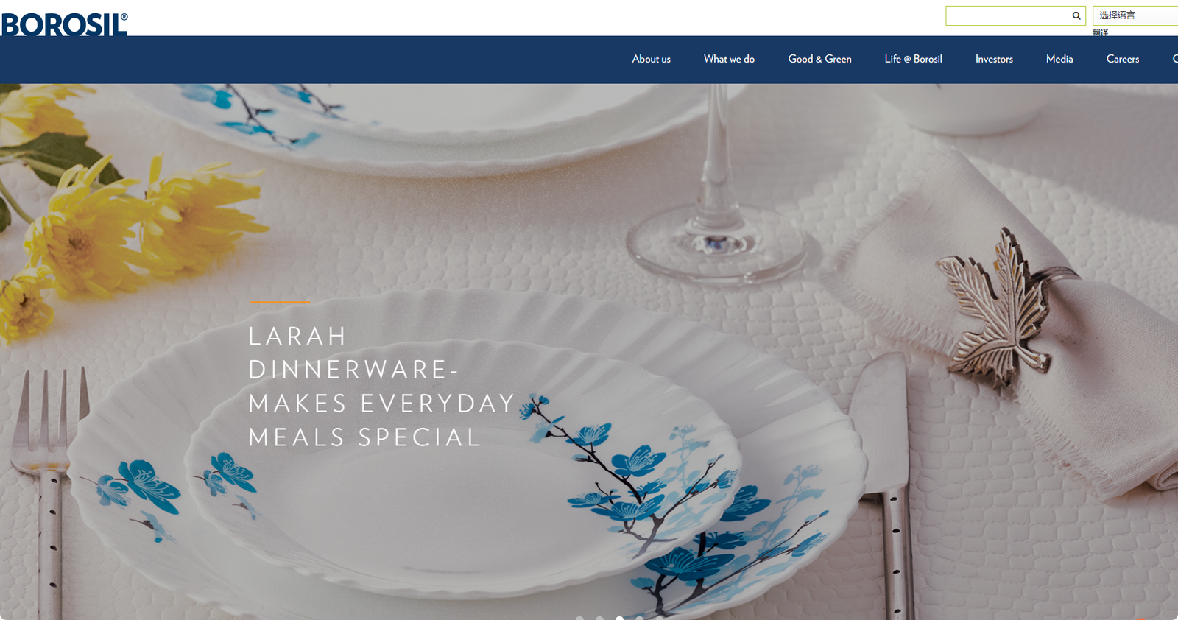
Task: Open the Life @ Borosil menu
Action: [913, 59]
